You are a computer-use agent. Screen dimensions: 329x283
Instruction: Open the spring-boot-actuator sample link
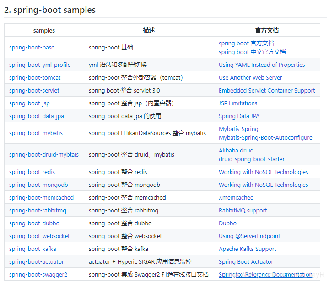(37, 262)
